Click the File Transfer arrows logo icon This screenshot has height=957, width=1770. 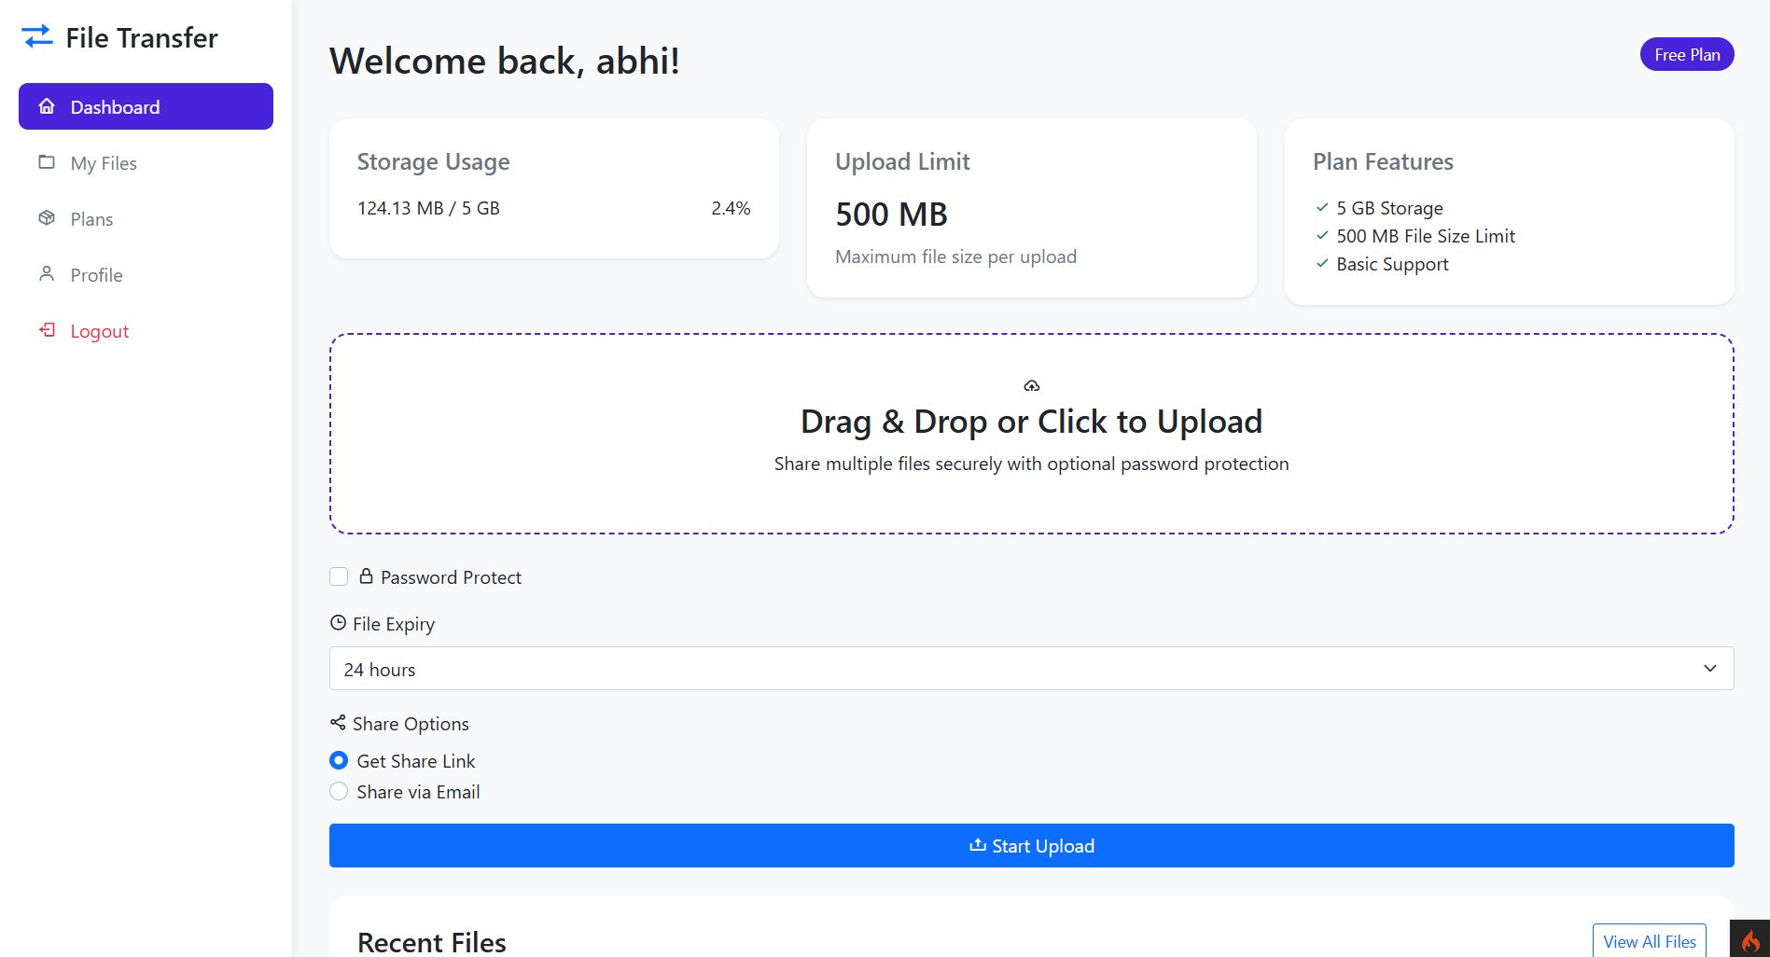pyautogui.click(x=37, y=36)
